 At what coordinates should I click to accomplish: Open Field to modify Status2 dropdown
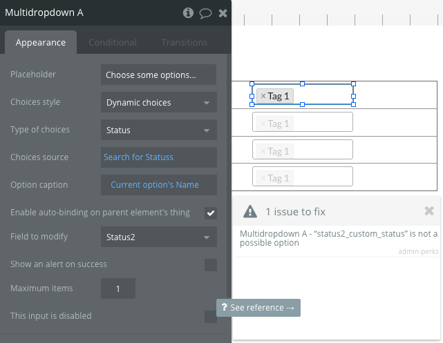(158, 237)
